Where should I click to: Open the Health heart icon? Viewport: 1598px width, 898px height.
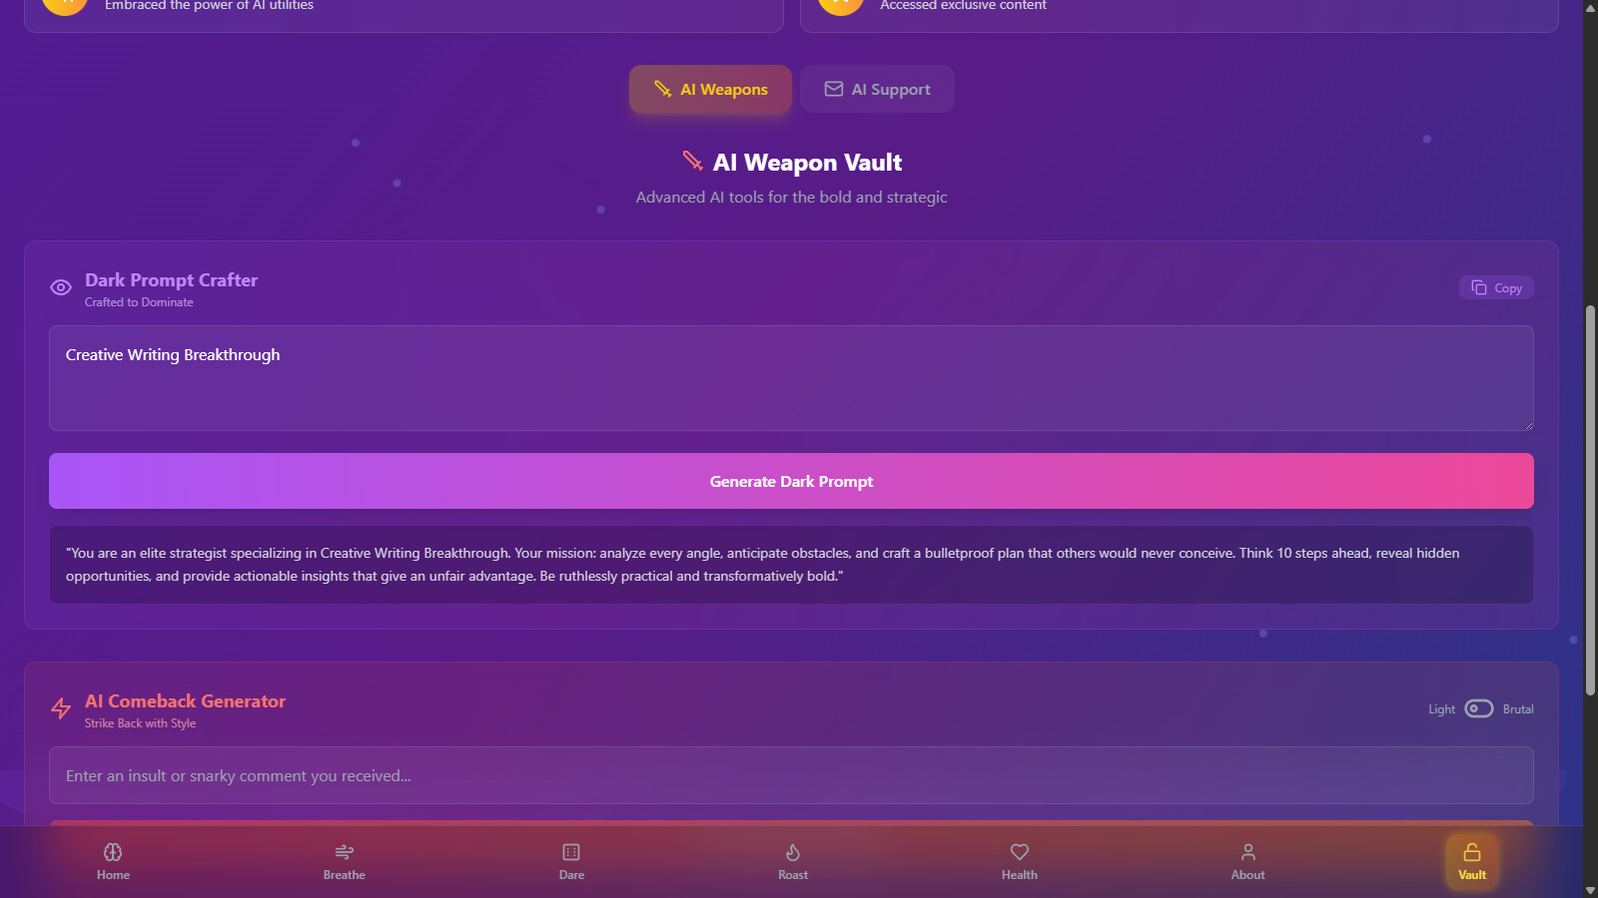coord(1020,852)
